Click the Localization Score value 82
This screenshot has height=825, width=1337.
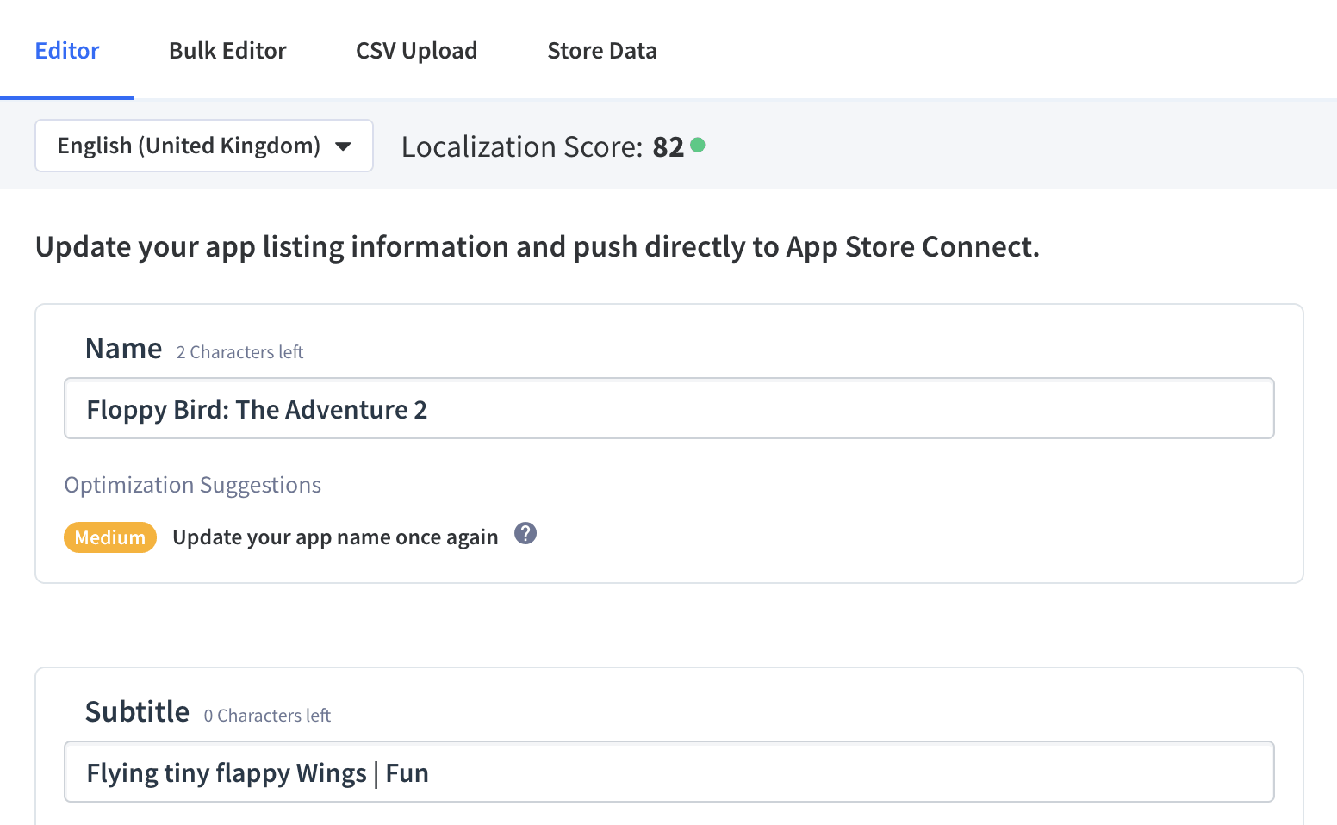668,147
